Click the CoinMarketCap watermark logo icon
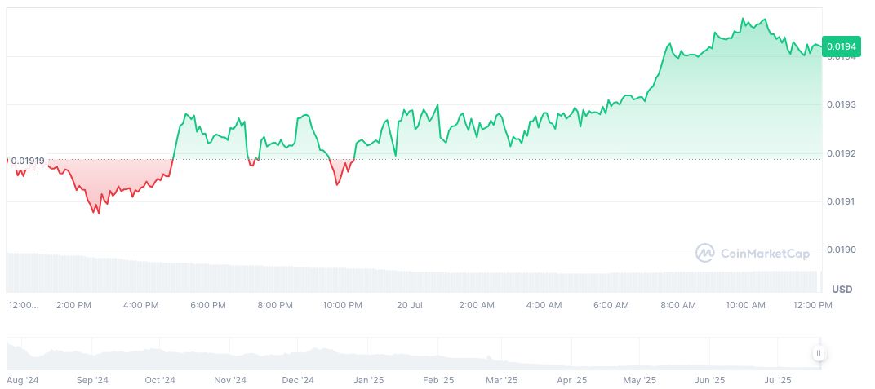This screenshot has height=389, width=875. [704, 254]
